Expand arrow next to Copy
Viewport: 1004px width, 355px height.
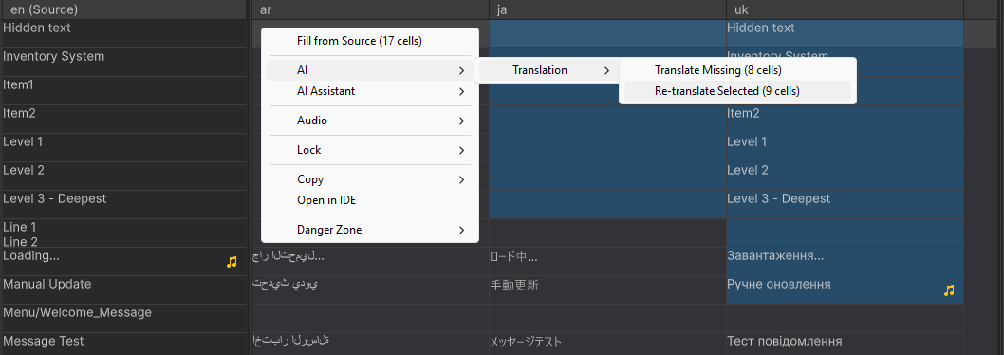(461, 180)
